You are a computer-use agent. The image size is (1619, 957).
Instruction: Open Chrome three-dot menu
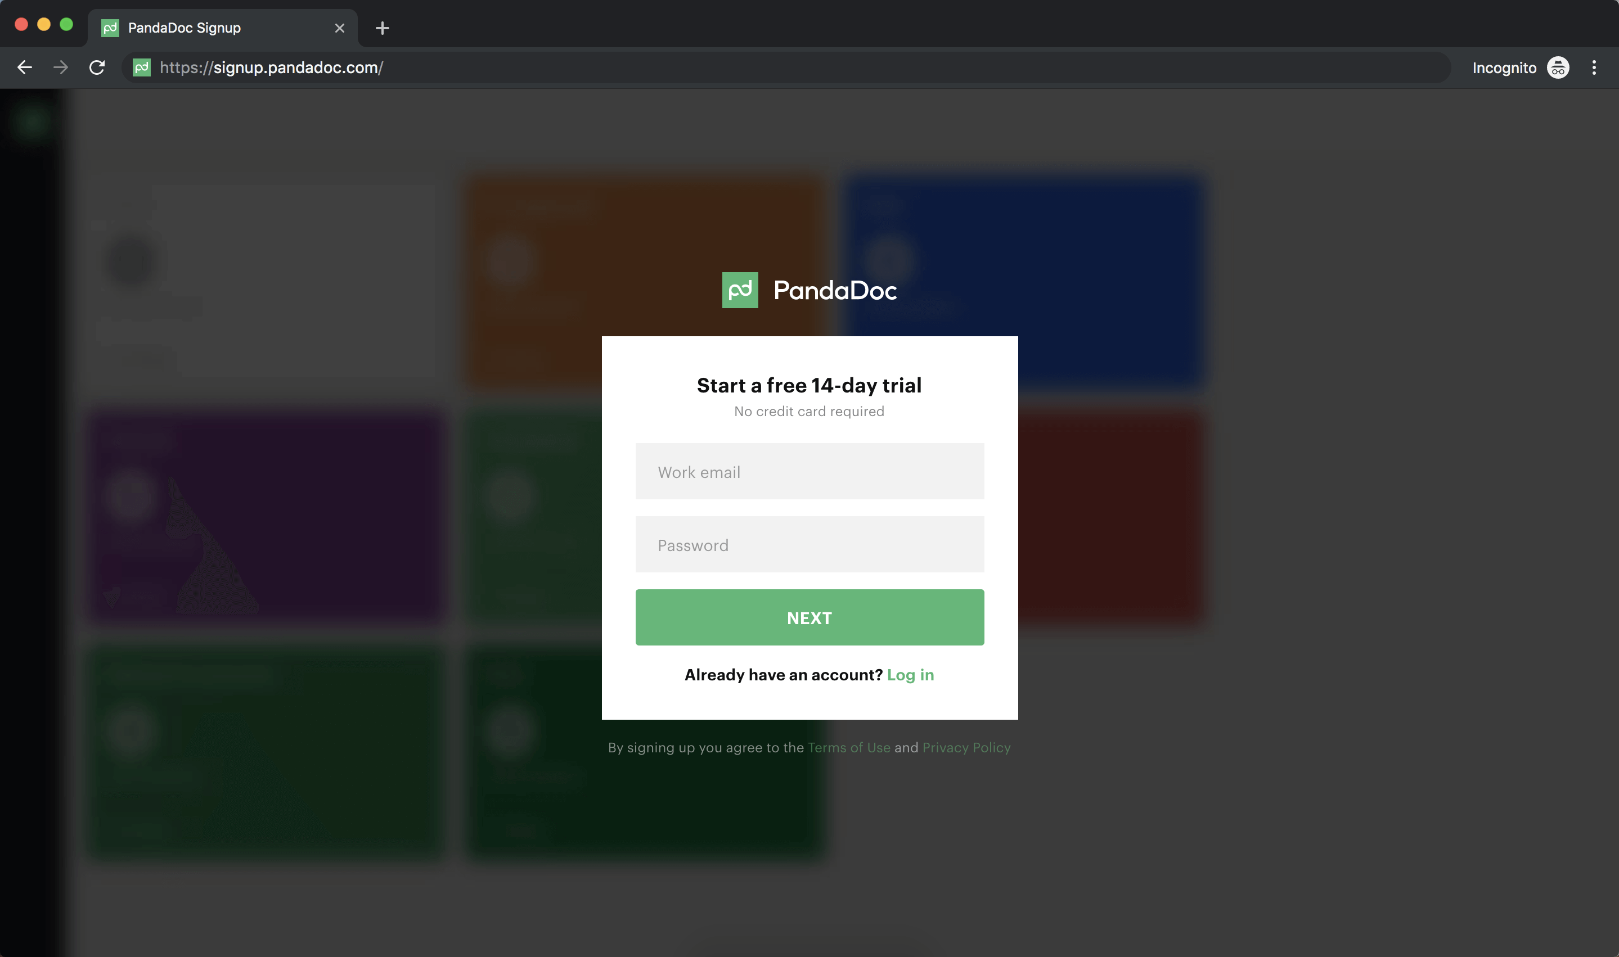coord(1594,67)
